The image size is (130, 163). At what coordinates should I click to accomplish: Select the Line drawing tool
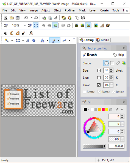coord(64,41)
